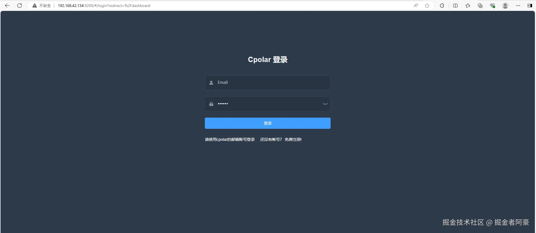
Task: Open the Collections icon
Action: [480, 6]
